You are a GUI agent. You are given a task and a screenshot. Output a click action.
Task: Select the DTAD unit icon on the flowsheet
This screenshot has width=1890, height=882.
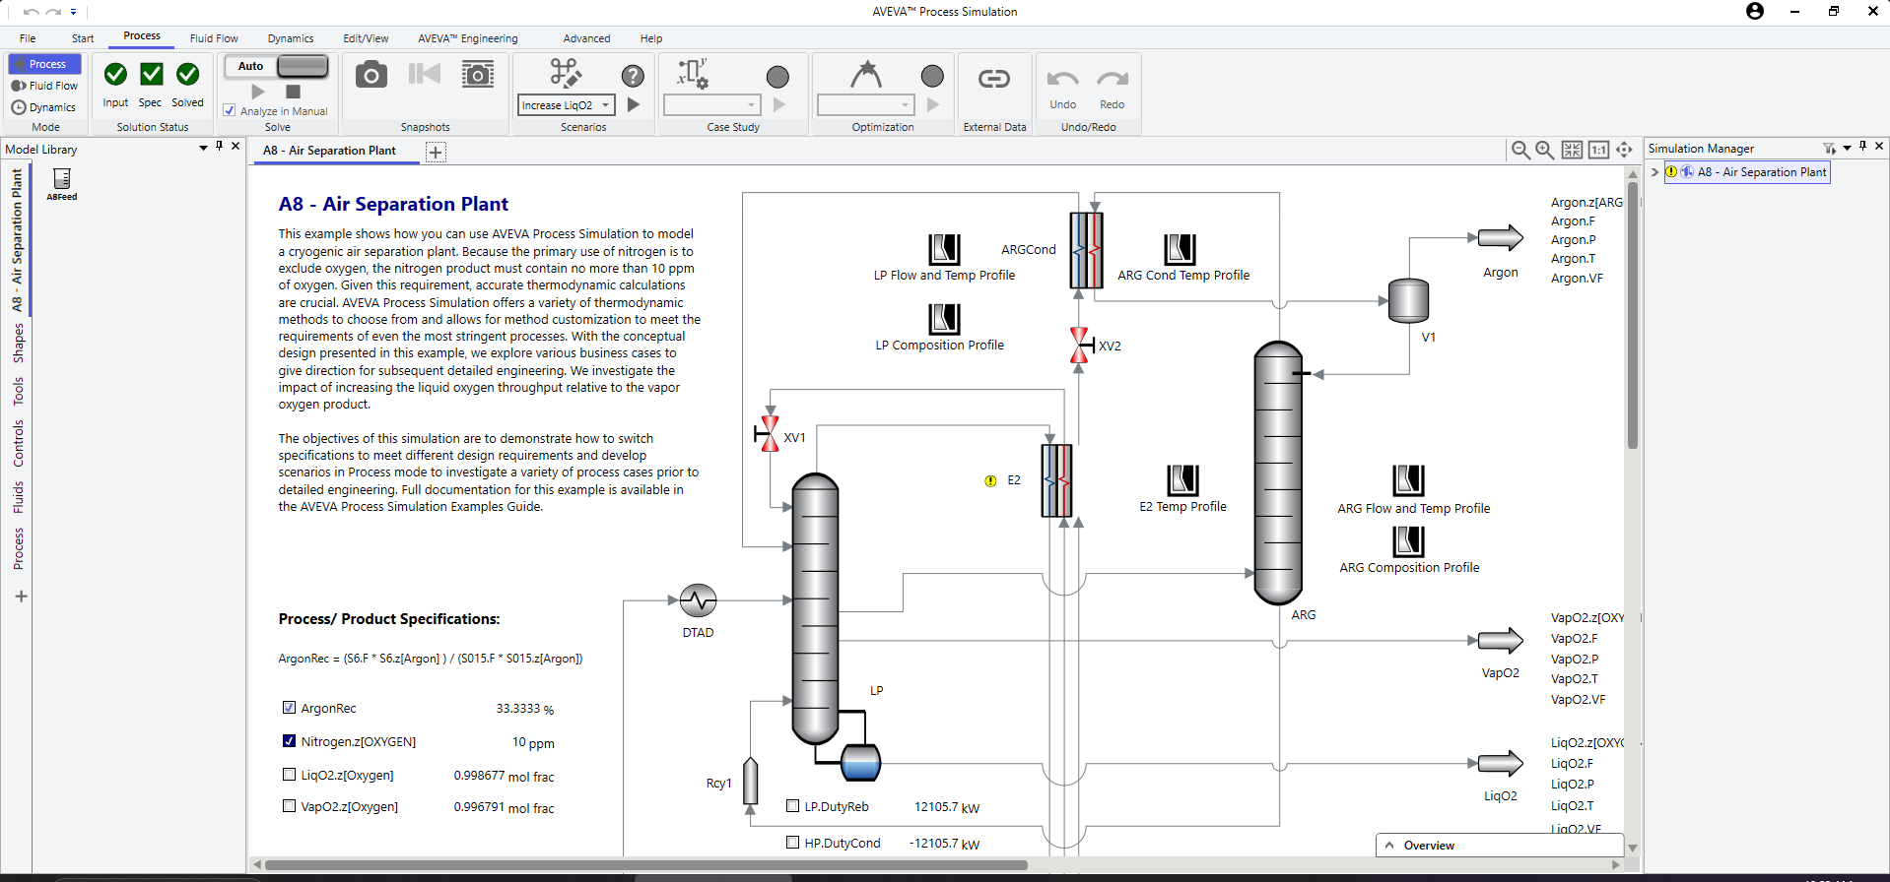click(x=698, y=600)
